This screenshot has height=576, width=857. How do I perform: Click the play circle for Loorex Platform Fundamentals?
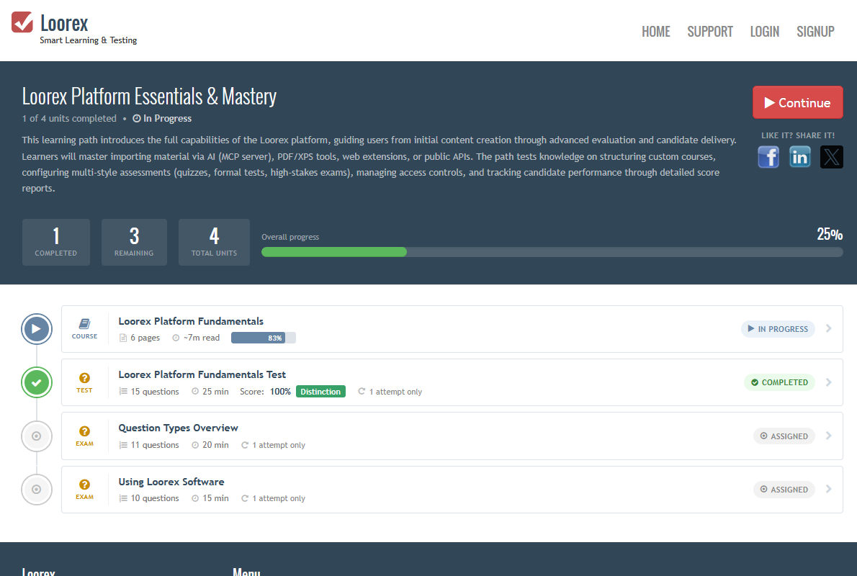37,329
